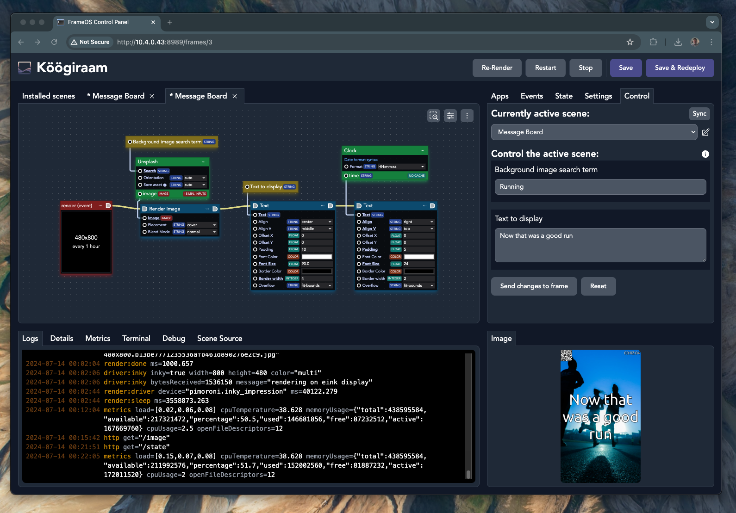This screenshot has height=513, width=736.
Task: Click the edit pencil icon beside scene selector
Action: [x=705, y=132]
